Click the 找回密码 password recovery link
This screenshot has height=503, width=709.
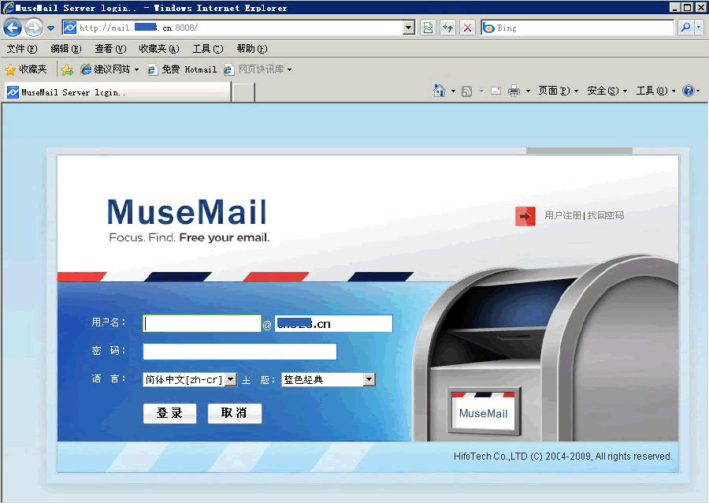606,215
